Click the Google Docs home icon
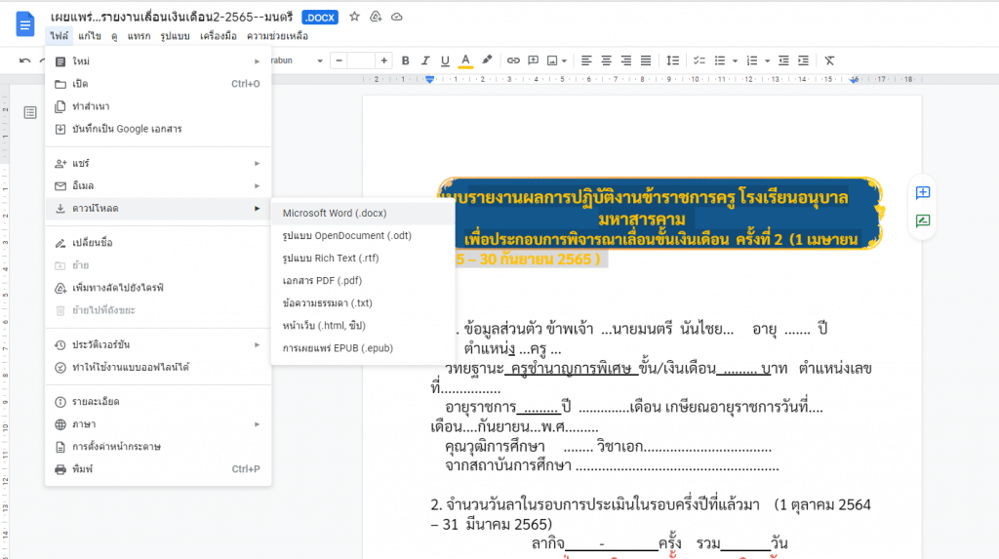The height and width of the screenshot is (559, 999). point(24,24)
